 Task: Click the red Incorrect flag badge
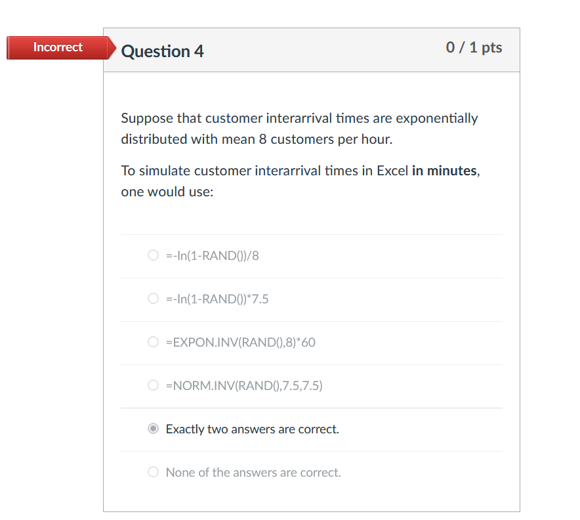pyautogui.click(x=58, y=47)
